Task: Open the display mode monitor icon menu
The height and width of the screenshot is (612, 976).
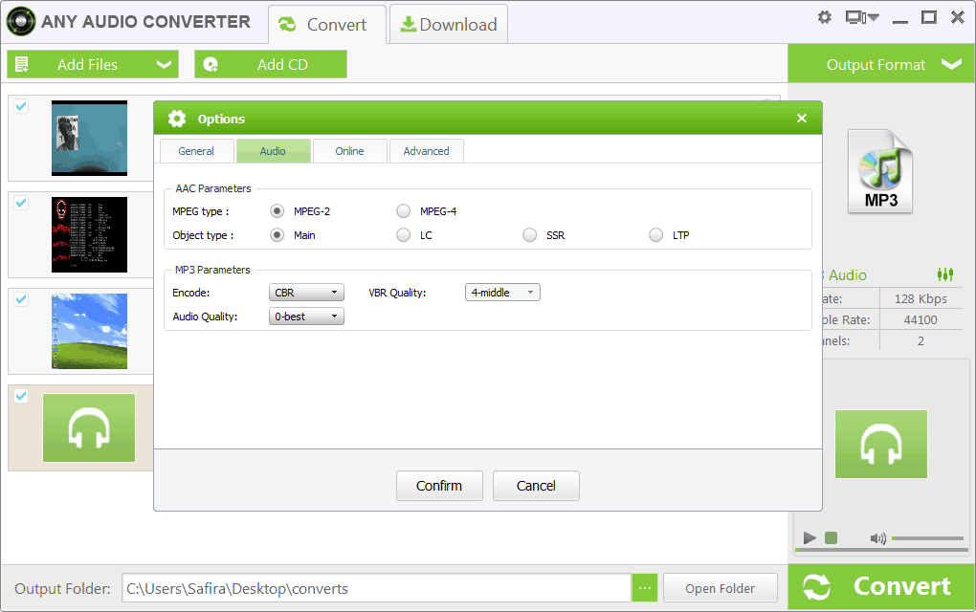Action: 861,17
